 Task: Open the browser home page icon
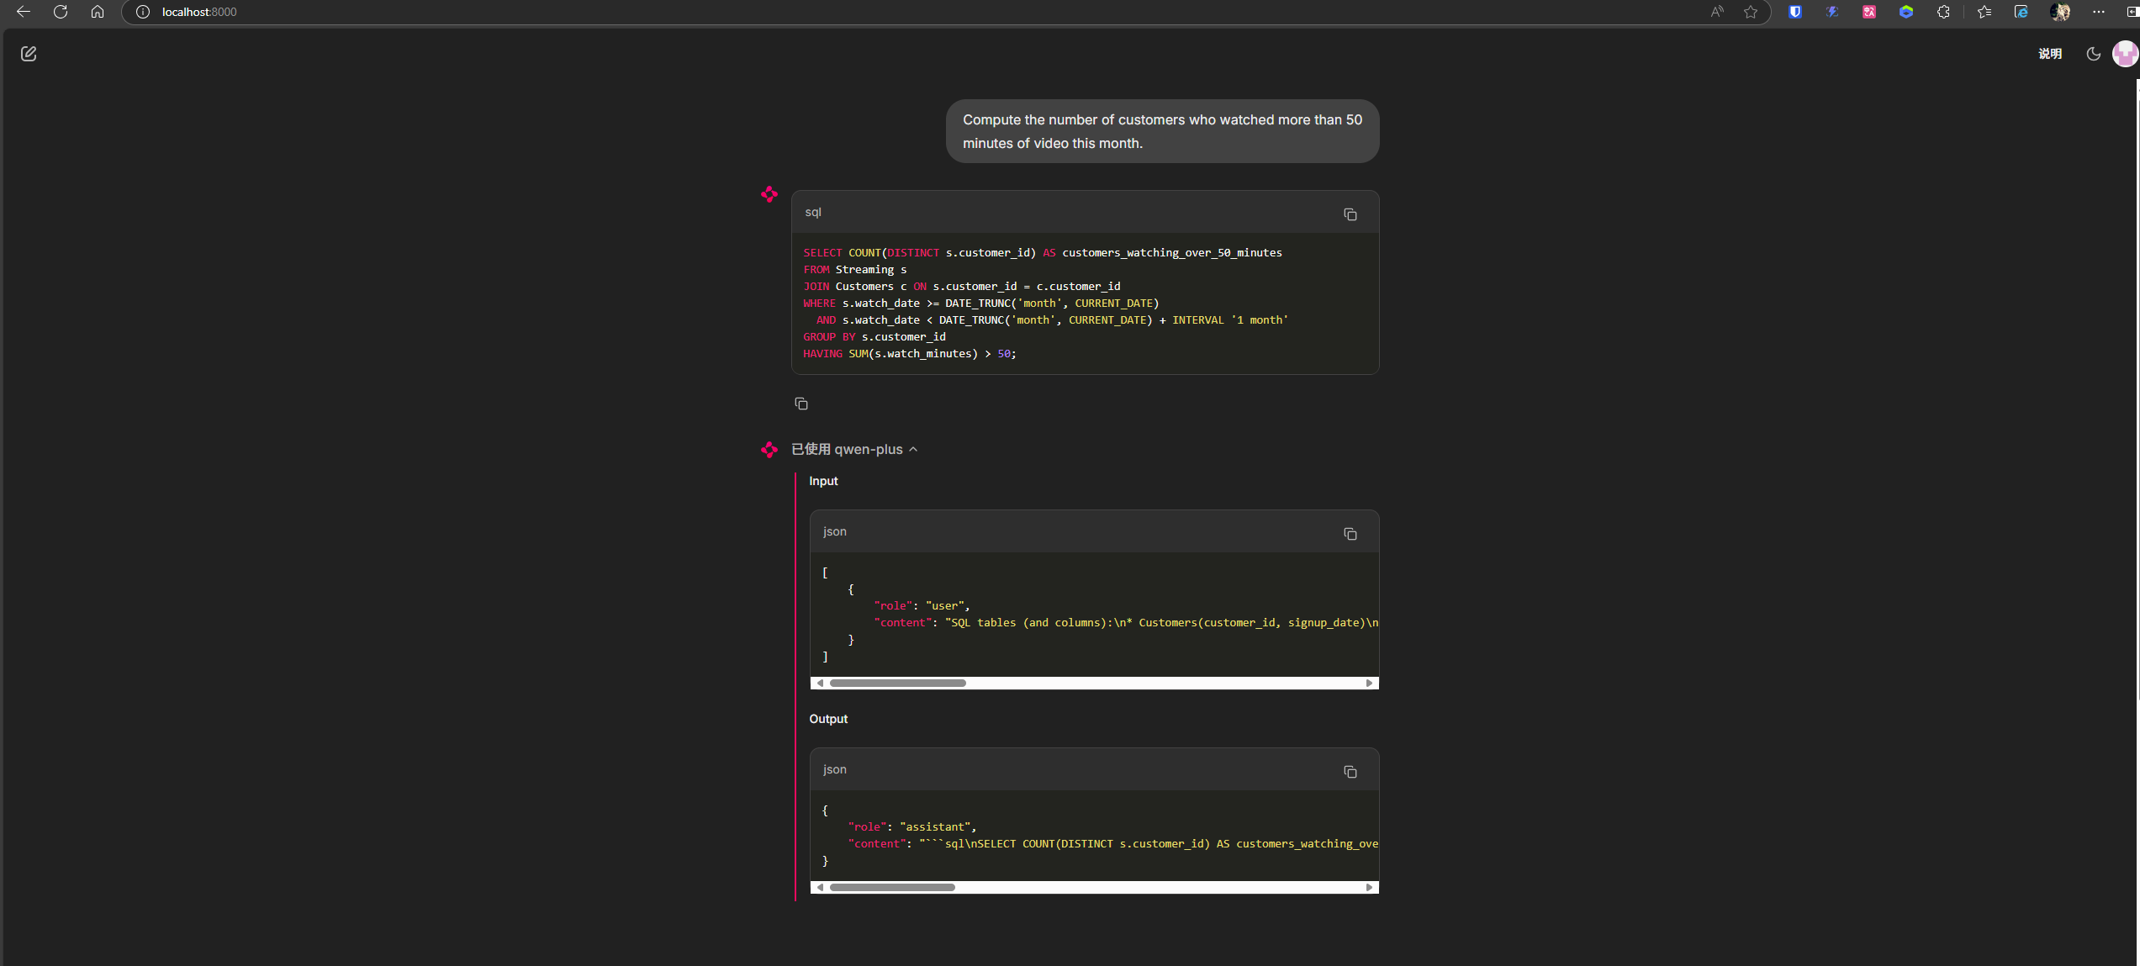pyautogui.click(x=98, y=12)
